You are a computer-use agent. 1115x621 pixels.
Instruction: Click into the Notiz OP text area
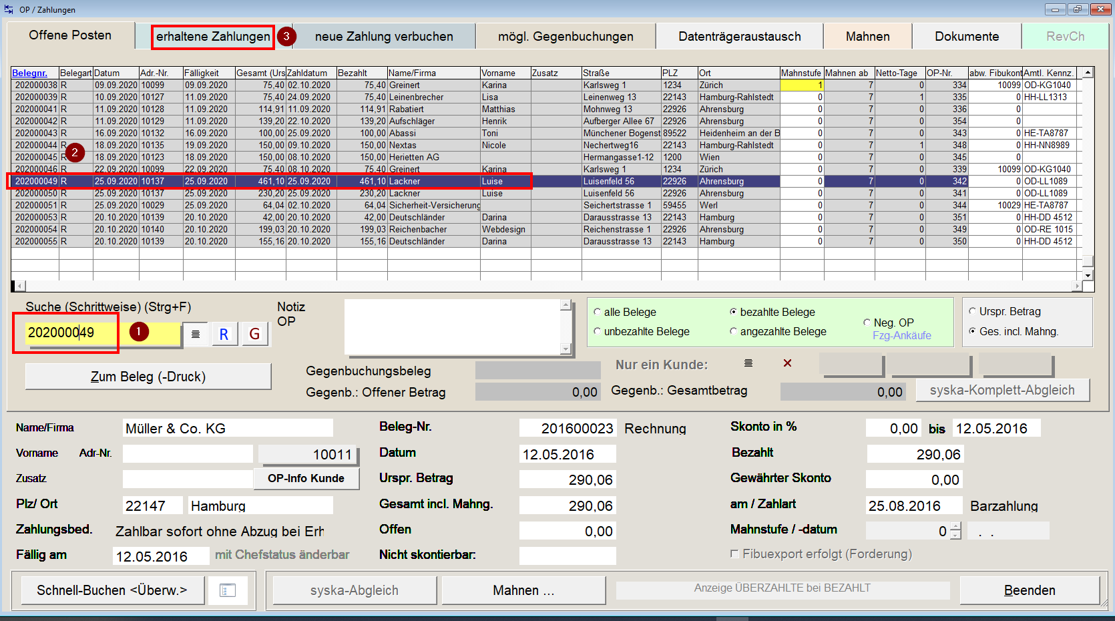[453, 327]
